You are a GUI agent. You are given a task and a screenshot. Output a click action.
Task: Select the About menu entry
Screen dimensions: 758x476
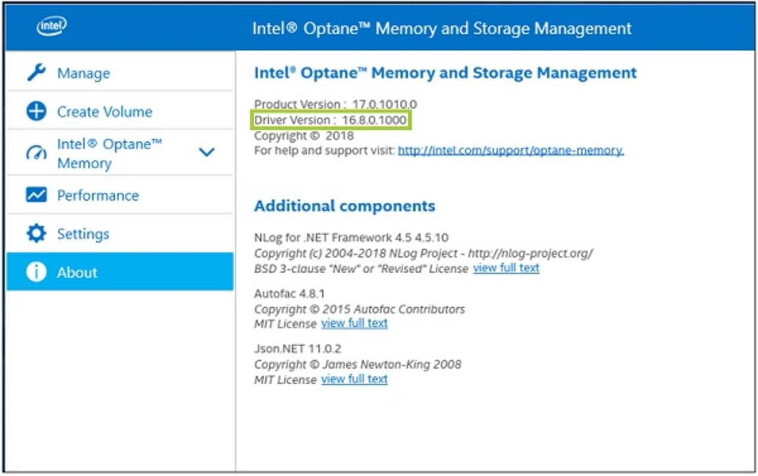click(x=120, y=271)
